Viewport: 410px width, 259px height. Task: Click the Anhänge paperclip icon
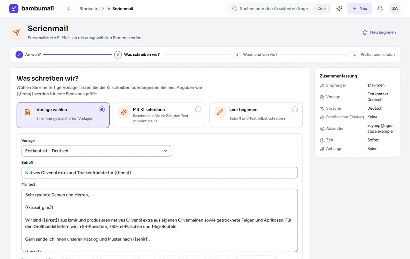(322, 149)
